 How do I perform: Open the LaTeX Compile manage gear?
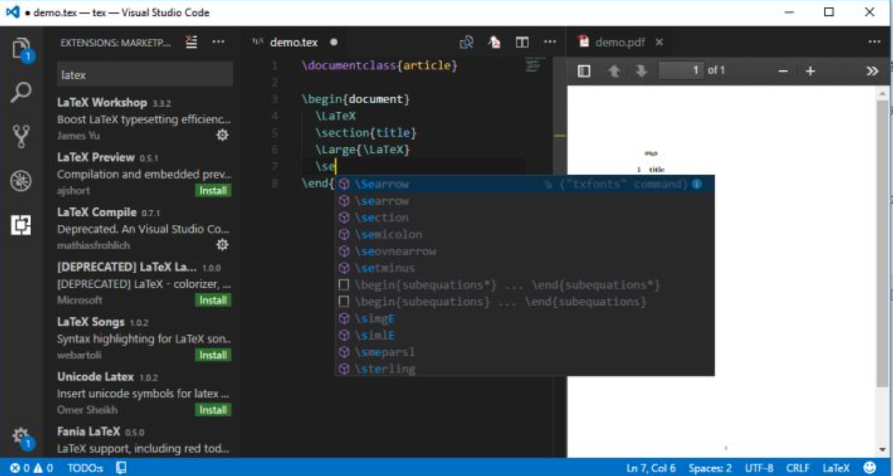pos(222,245)
